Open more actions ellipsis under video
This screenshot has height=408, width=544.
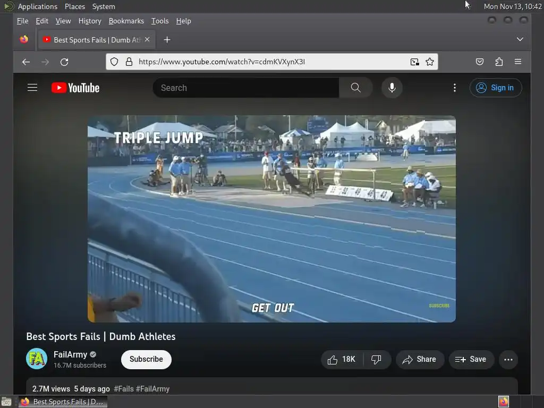click(508, 360)
